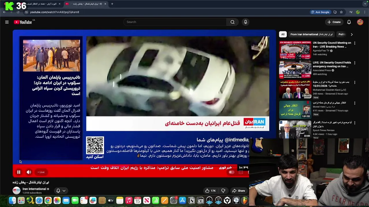Select From Iran International filter chip
Image resolution: width=369 pixels, height=207 pixels.
point(311,34)
